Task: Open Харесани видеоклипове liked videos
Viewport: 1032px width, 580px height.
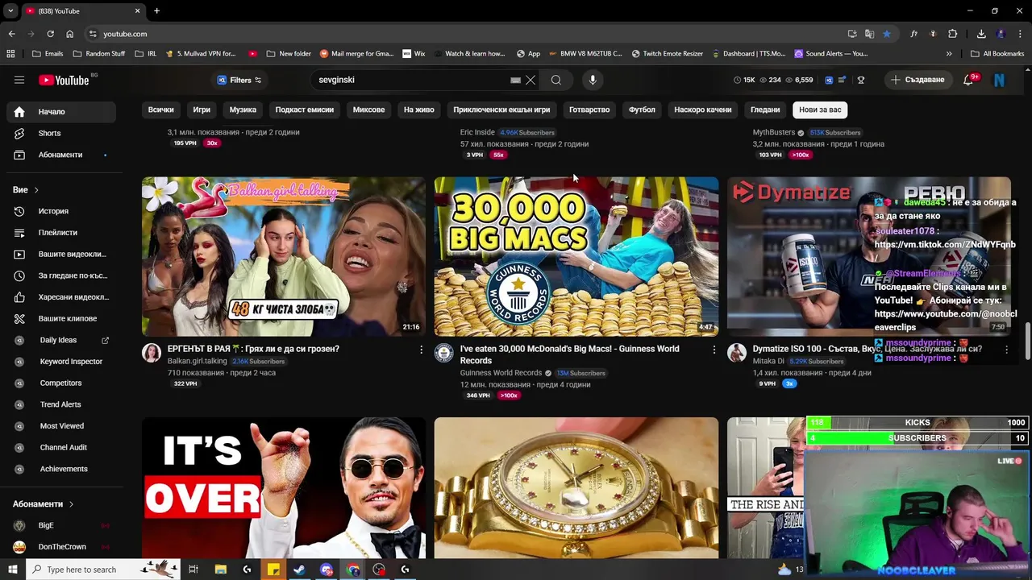Action: 61,297
